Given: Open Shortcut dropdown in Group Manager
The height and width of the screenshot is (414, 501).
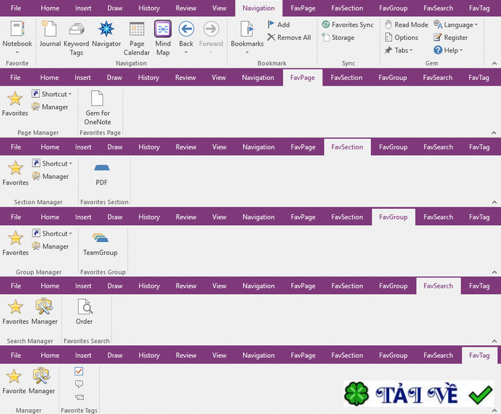Looking at the screenshot, I should pos(52,234).
